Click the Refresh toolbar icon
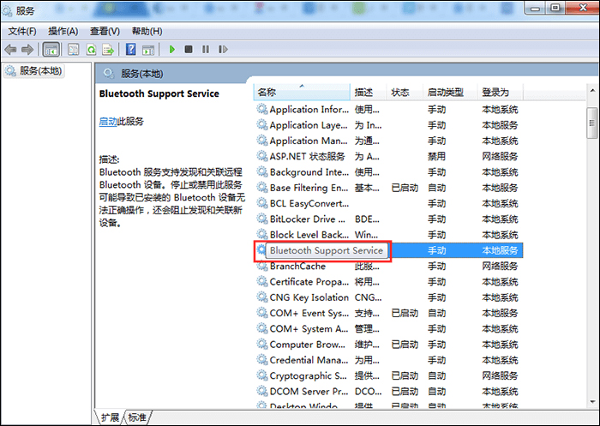Screen dimensions: 600x426 tap(91, 50)
